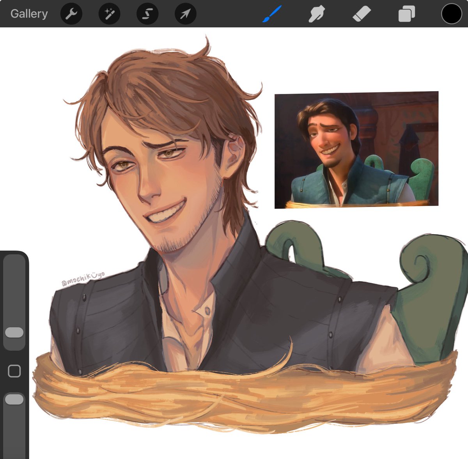
Task: Click the brush size slider handle
Action: click(14, 332)
